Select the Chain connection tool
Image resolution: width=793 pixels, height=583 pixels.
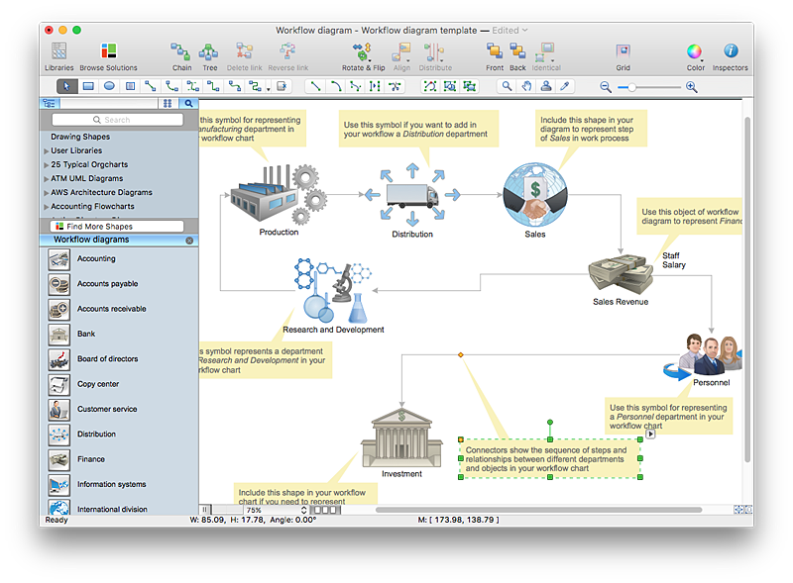[x=181, y=52]
